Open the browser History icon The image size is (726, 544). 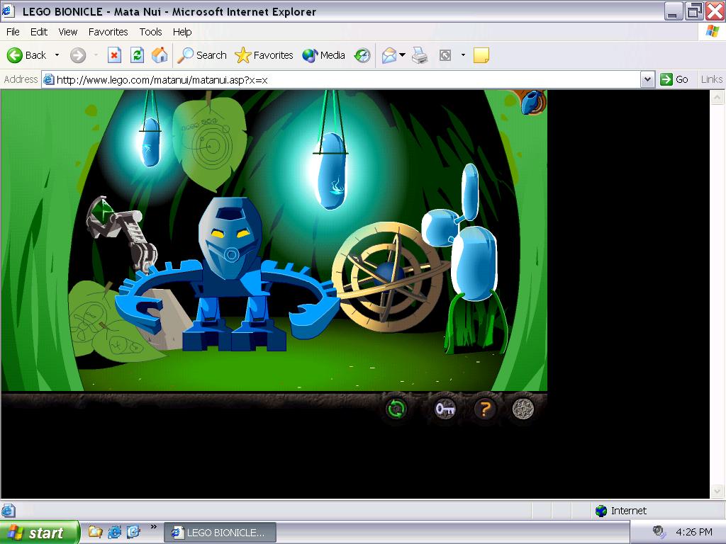[x=362, y=55]
